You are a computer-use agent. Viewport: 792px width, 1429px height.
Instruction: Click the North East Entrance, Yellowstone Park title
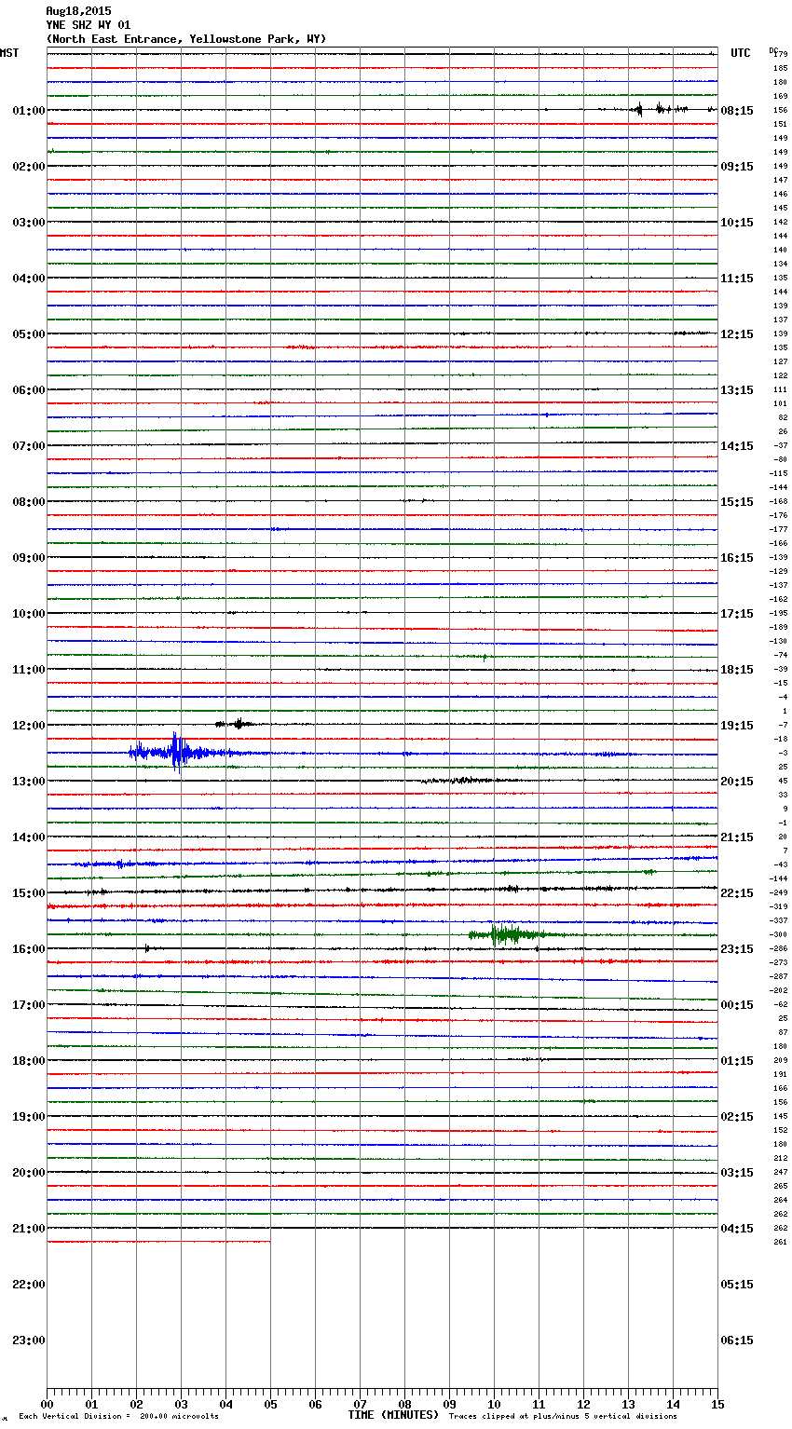pos(186,39)
